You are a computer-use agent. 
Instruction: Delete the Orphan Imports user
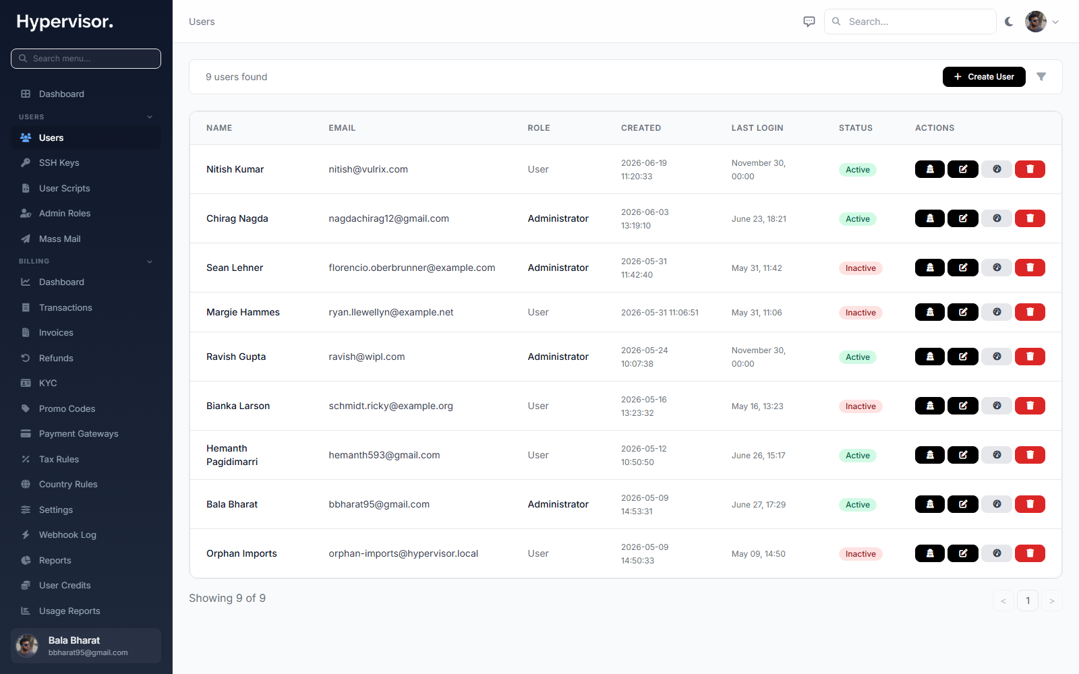point(1030,553)
